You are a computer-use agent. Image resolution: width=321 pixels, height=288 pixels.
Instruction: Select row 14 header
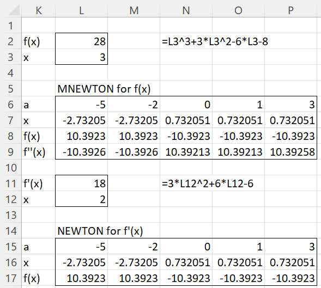(x=11, y=231)
